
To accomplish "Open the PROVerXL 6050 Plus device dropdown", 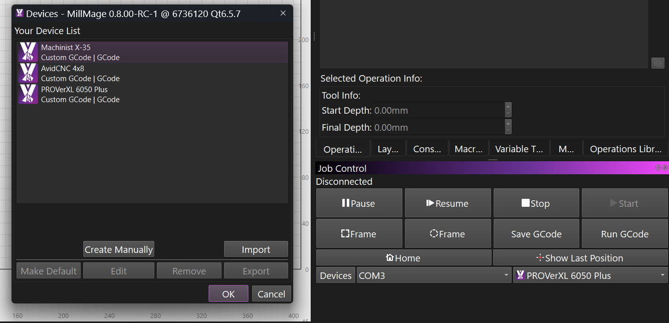I will click(591, 275).
